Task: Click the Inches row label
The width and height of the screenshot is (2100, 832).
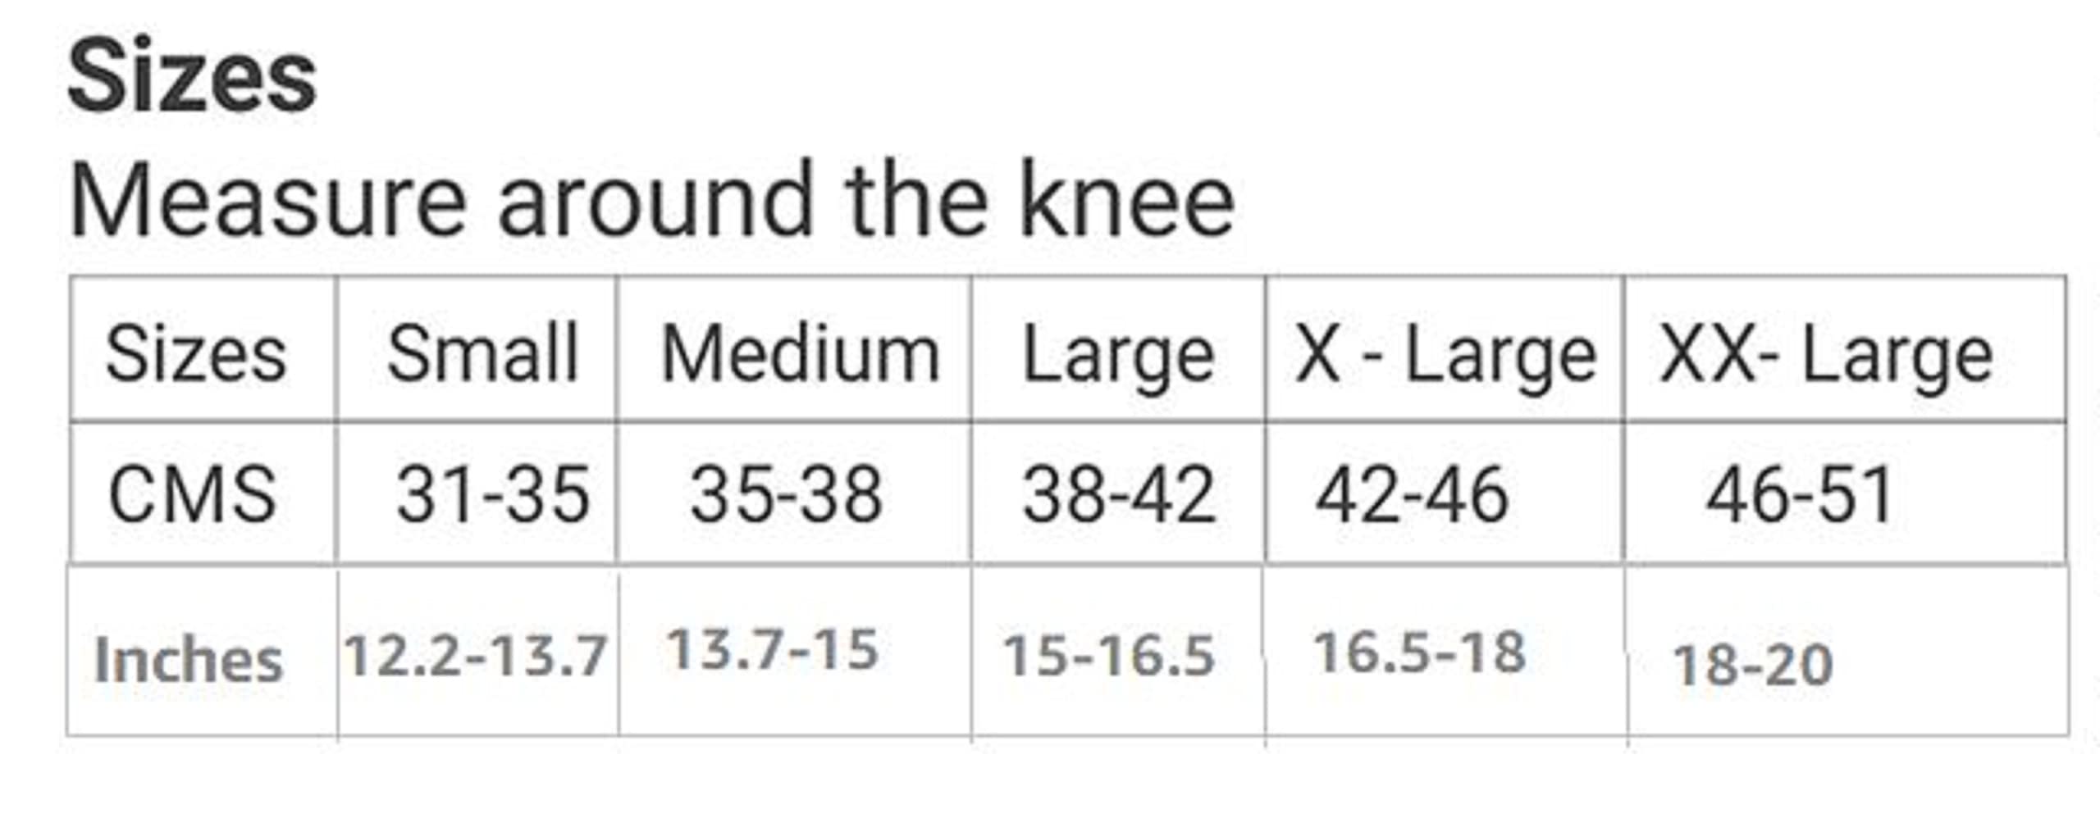Action: tap(188, 660)
